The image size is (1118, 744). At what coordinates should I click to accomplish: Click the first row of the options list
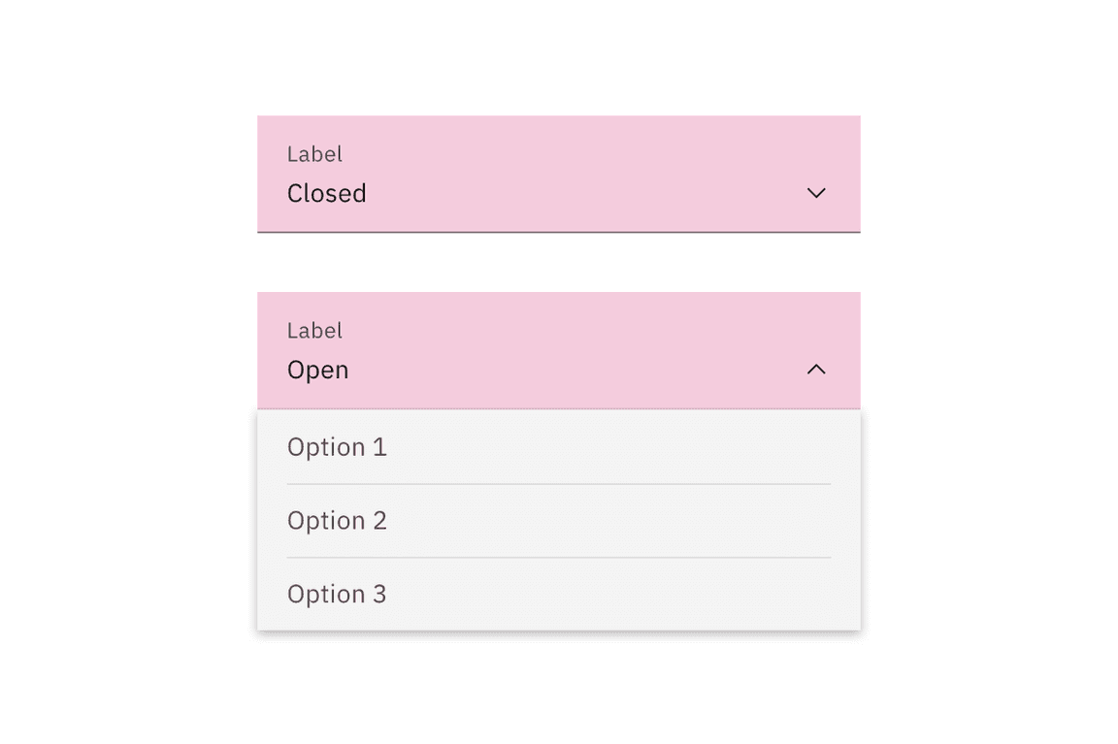(x=558, y=447)
